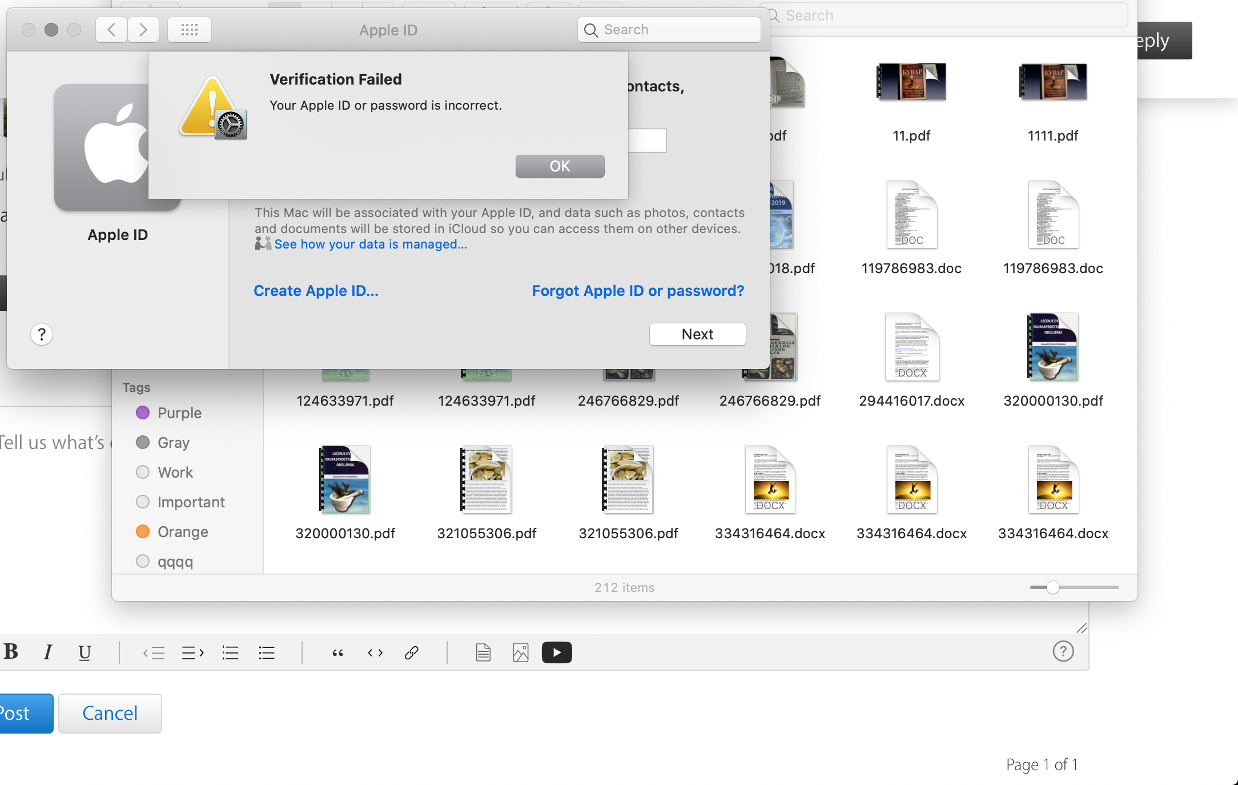Toggle italic text formatting

tap(48, 652)
